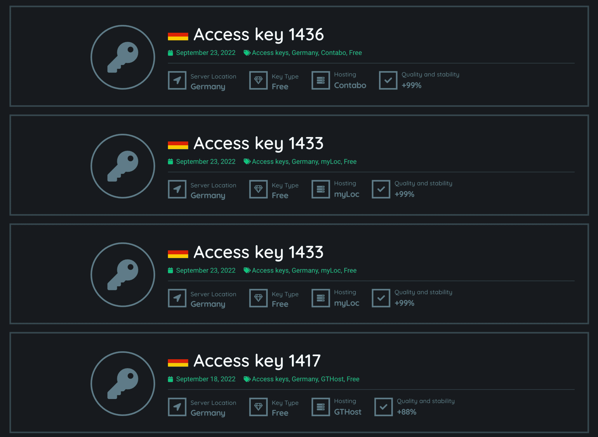Click the Key Type diamond icon in key 1436
The height and width of the screenshot is (437, 598).
(x=258, y=80)
